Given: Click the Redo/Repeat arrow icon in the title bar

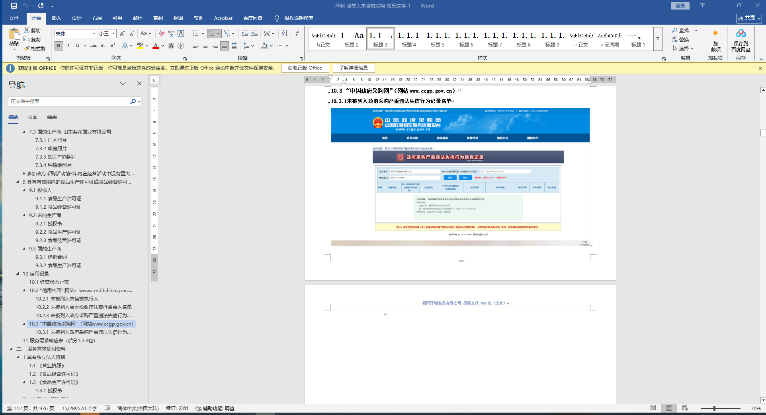Looking at the screenshot, I should point(41,6).
